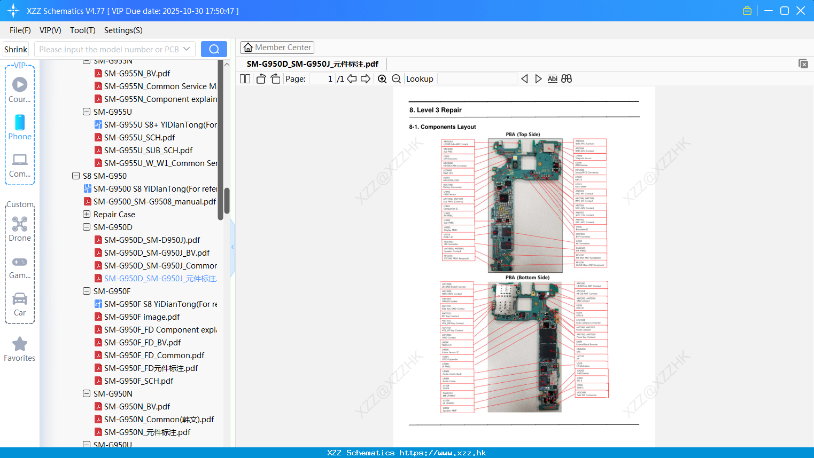The height and width of the screenshot is (458, 814).
Task: Click the XZZ Schematics app logo
Action: (13, 11)
